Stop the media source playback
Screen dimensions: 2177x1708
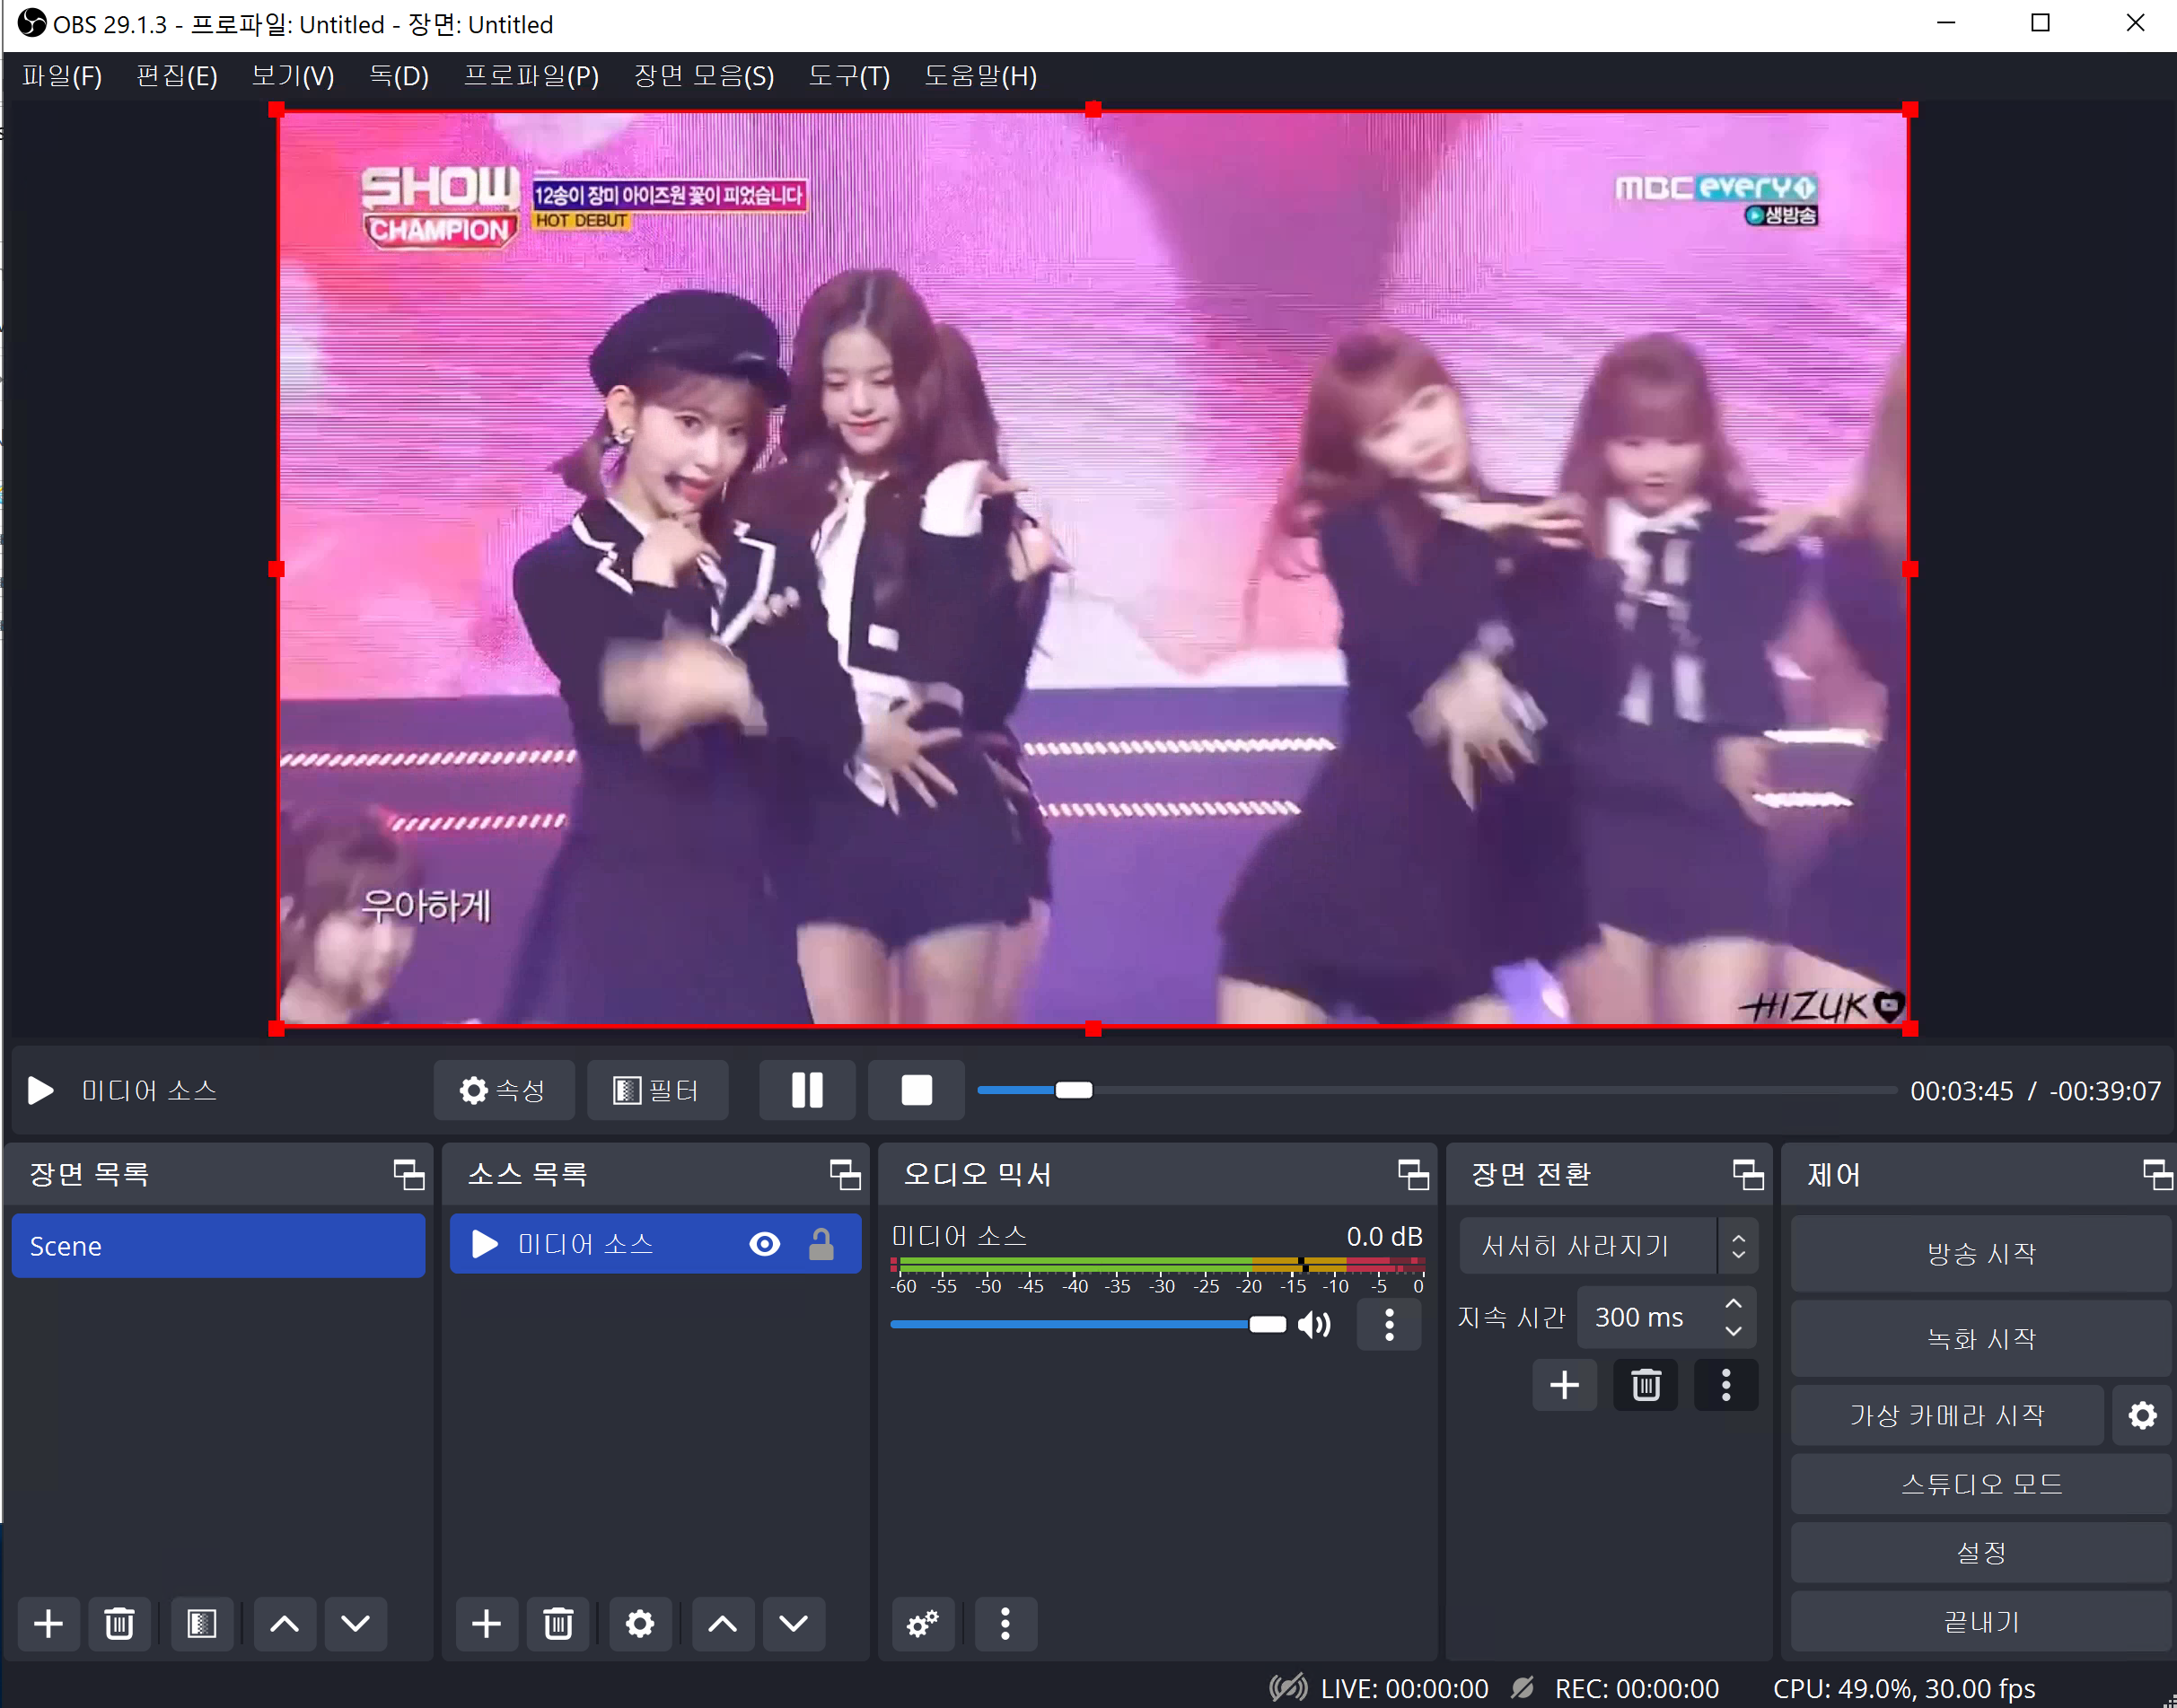click(916, 1090)
